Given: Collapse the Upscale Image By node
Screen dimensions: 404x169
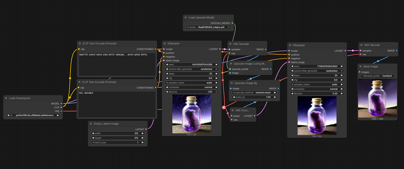Looking at the screenshot, I should (x=232, y=83).
